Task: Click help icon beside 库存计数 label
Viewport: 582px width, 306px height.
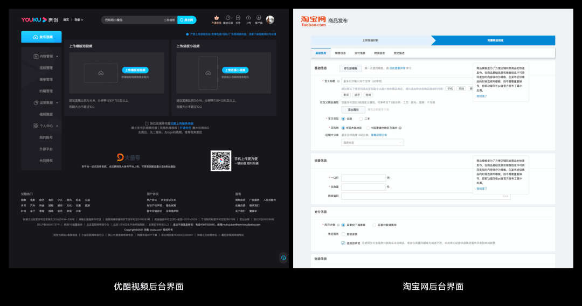Action: click(338, 225)
